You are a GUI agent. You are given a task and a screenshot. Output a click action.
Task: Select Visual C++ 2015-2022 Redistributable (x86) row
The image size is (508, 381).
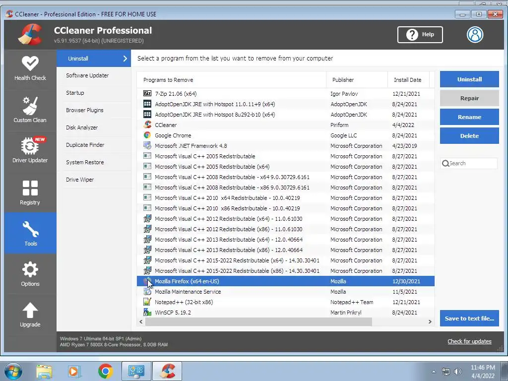(285, 271)
